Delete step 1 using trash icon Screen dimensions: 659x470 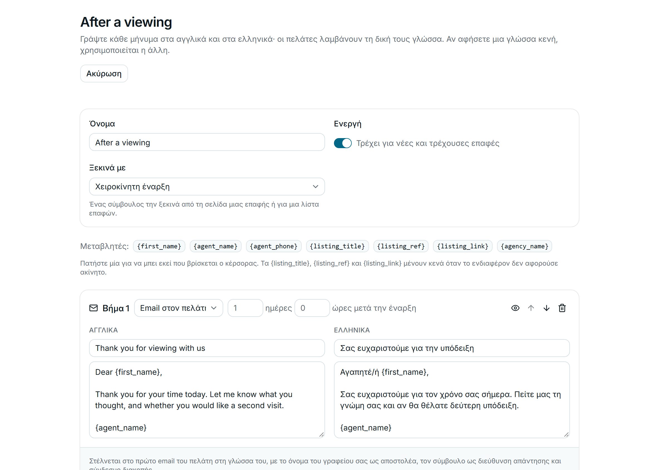[562, 308]
